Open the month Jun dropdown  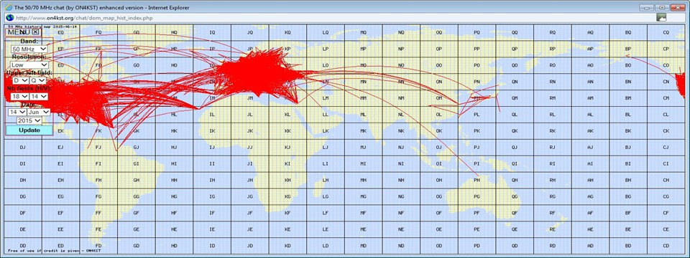click(39, 112)
